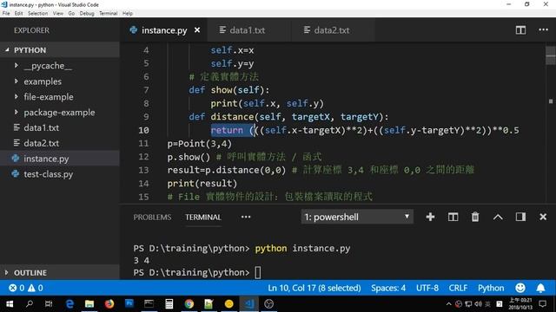
Task: Open notifications bell in status bar
Action: [x=540, y=288]
